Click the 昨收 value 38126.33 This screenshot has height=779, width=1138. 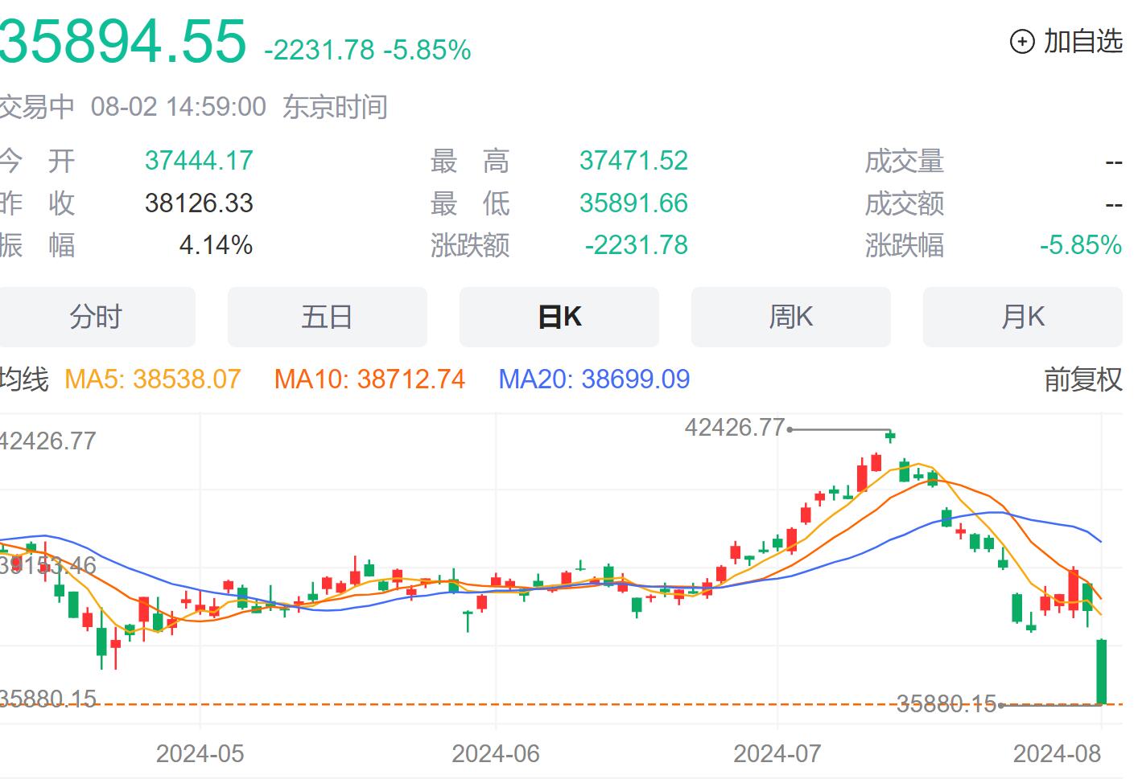pos(199,203)
